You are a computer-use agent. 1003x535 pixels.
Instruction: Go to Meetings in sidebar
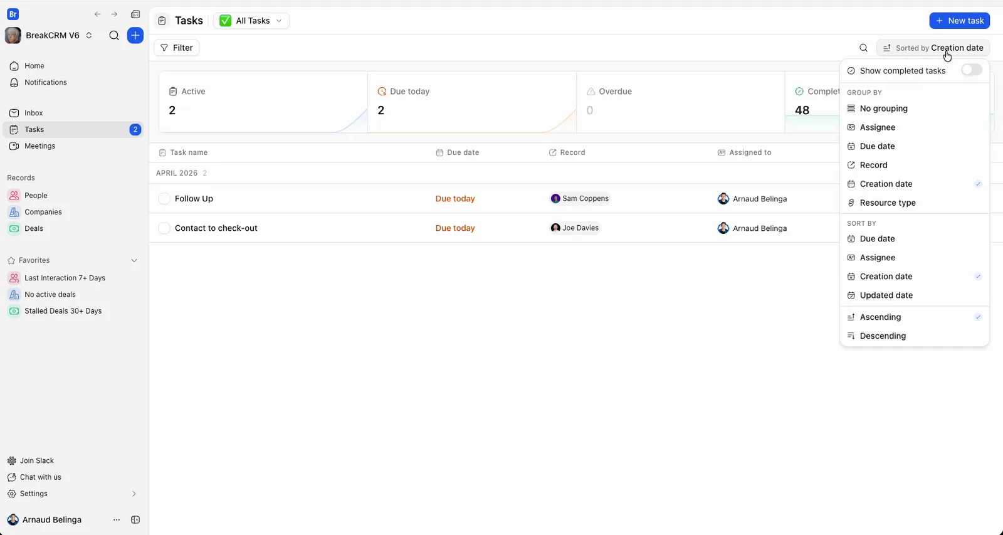click(x=73, y=146)
